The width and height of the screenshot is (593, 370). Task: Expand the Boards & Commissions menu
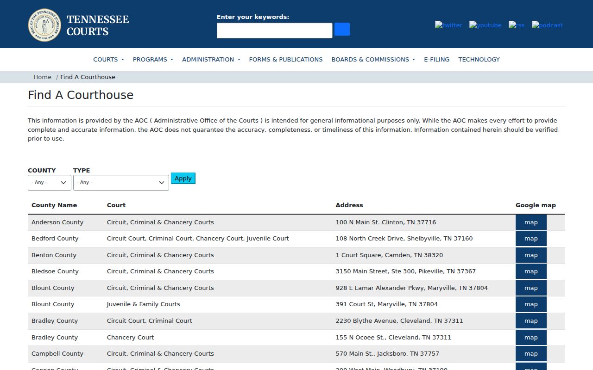coord(373,59)
